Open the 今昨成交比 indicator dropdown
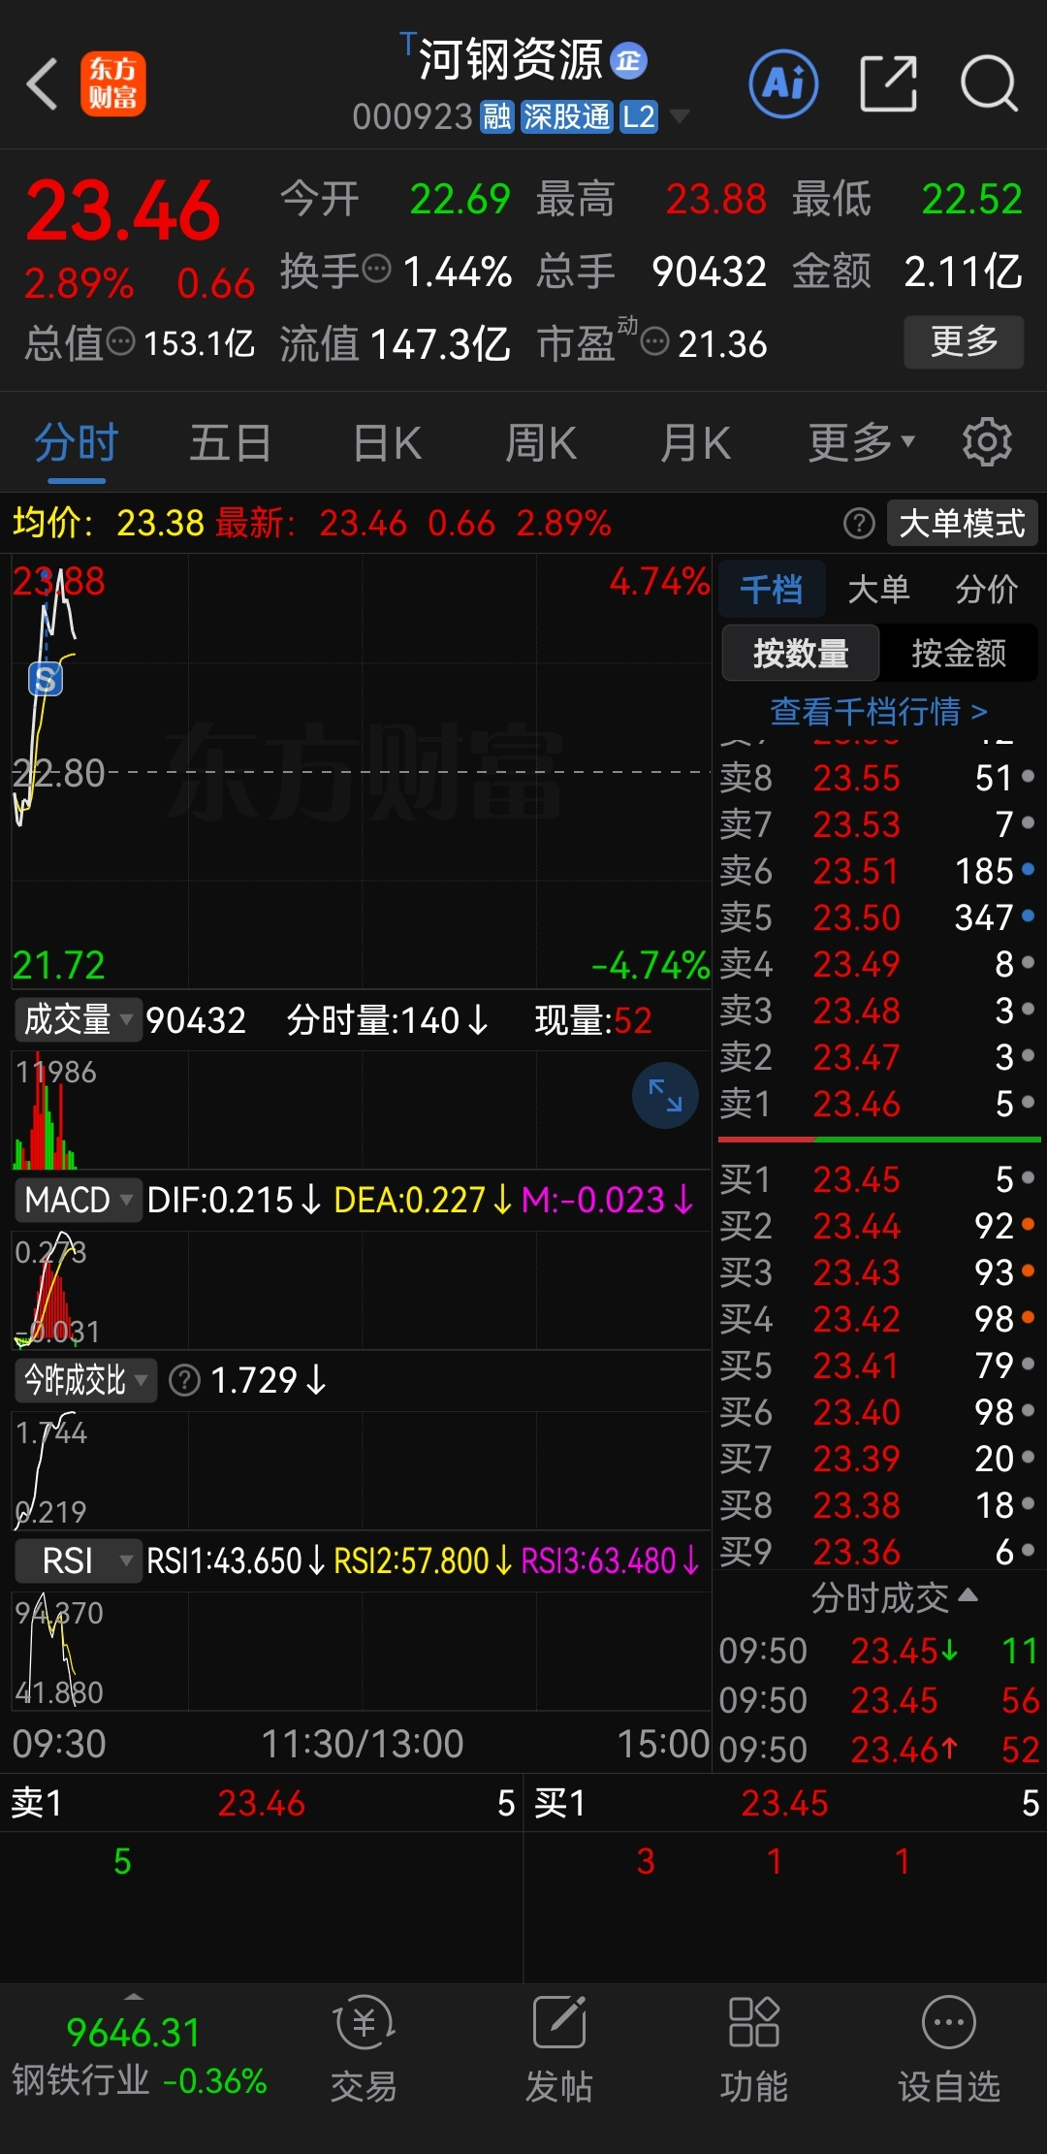This screenshot has height=2154, width=1047. coord(85,1380)
